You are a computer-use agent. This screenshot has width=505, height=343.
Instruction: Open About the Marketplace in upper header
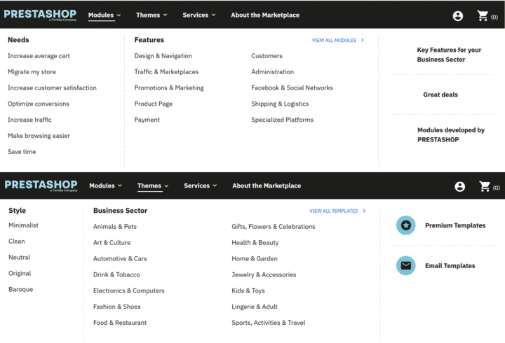pyautogui.click(x=265, y=15)
